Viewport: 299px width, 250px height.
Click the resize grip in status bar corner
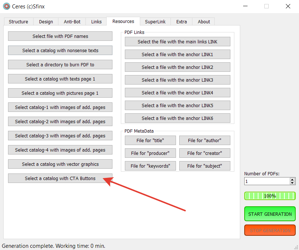(x=296, y=247)
